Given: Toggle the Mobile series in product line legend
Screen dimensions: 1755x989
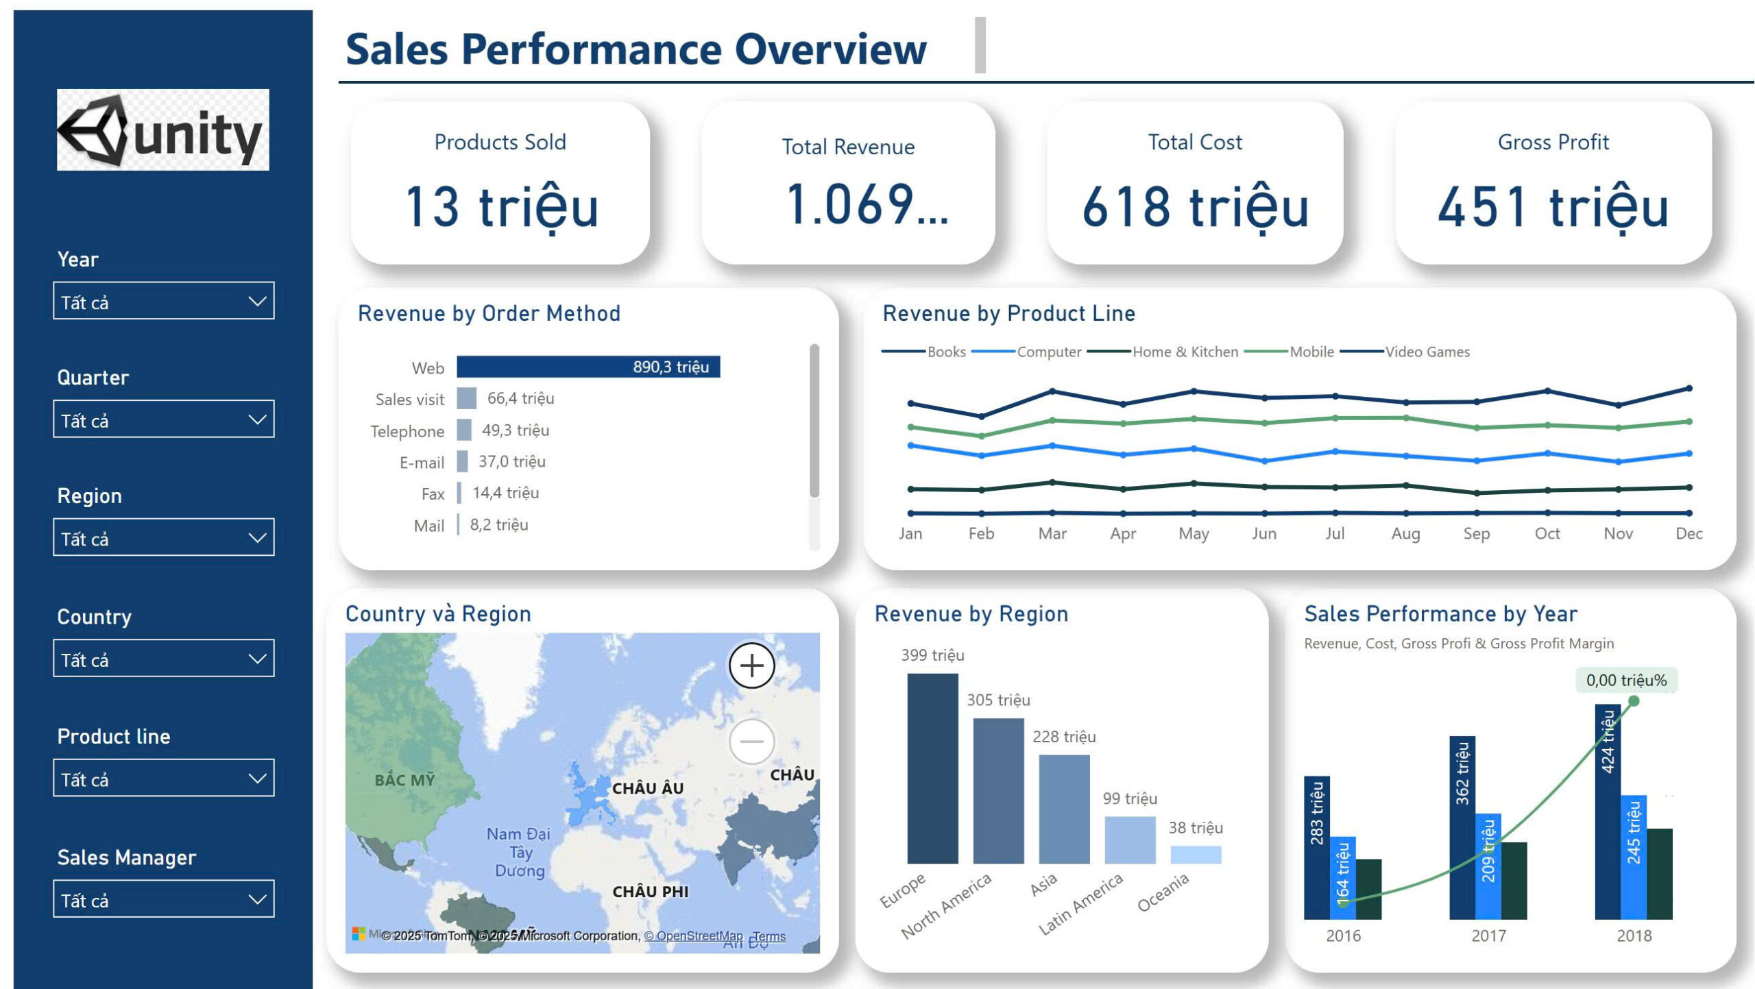Looking at the screenshot, I should (x=1313, y=352).
